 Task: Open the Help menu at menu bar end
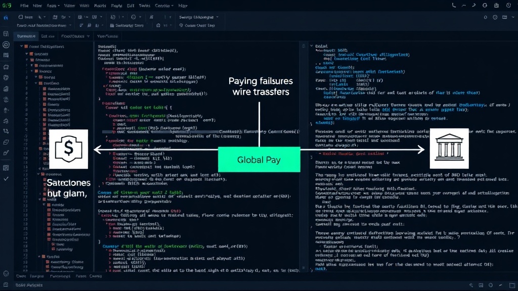(183, 6)
